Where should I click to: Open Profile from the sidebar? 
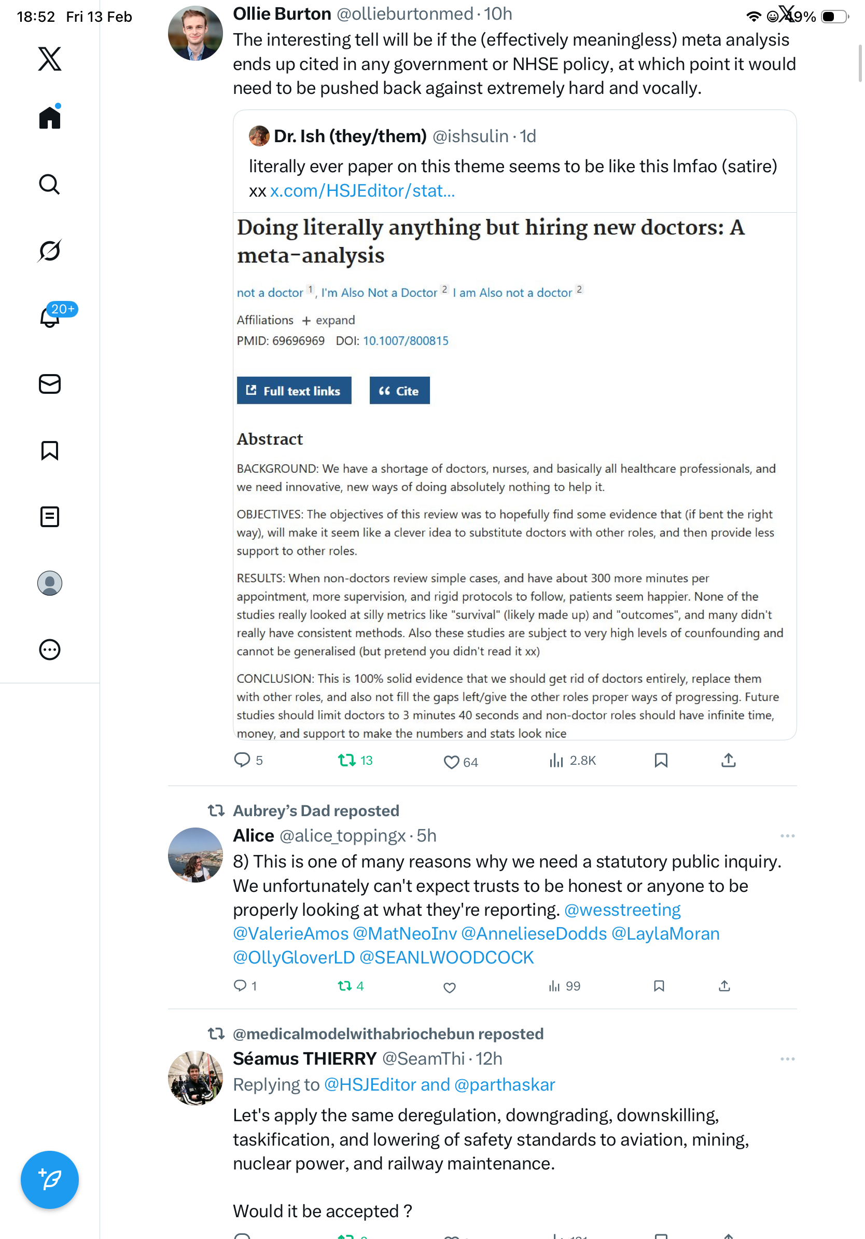pos(50,583)
